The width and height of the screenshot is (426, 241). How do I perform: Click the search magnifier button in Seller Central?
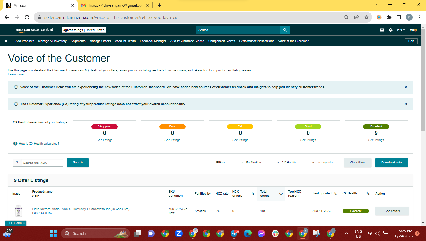pyautogui.click(x=285, y=30)
